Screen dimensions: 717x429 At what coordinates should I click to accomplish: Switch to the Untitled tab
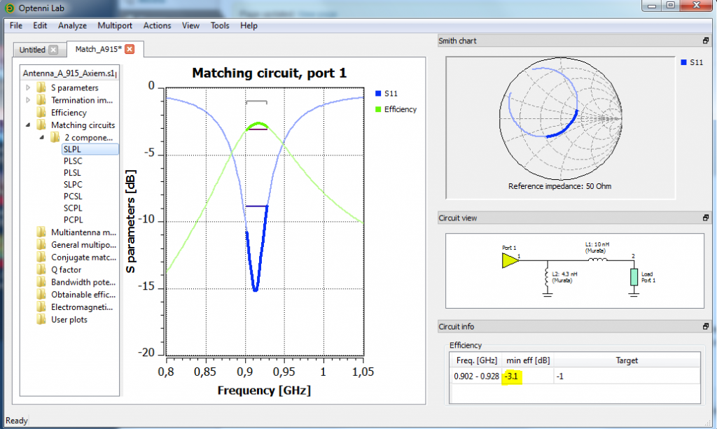click(x=32, y=49)
